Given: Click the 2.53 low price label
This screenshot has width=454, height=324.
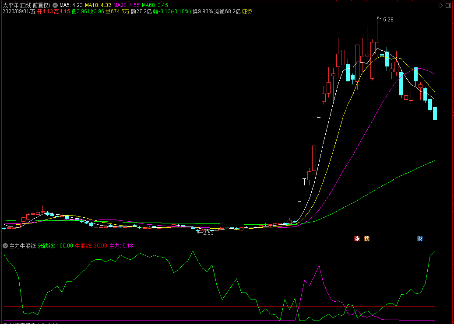Looking at the screenshot, I should pos(208,233).
